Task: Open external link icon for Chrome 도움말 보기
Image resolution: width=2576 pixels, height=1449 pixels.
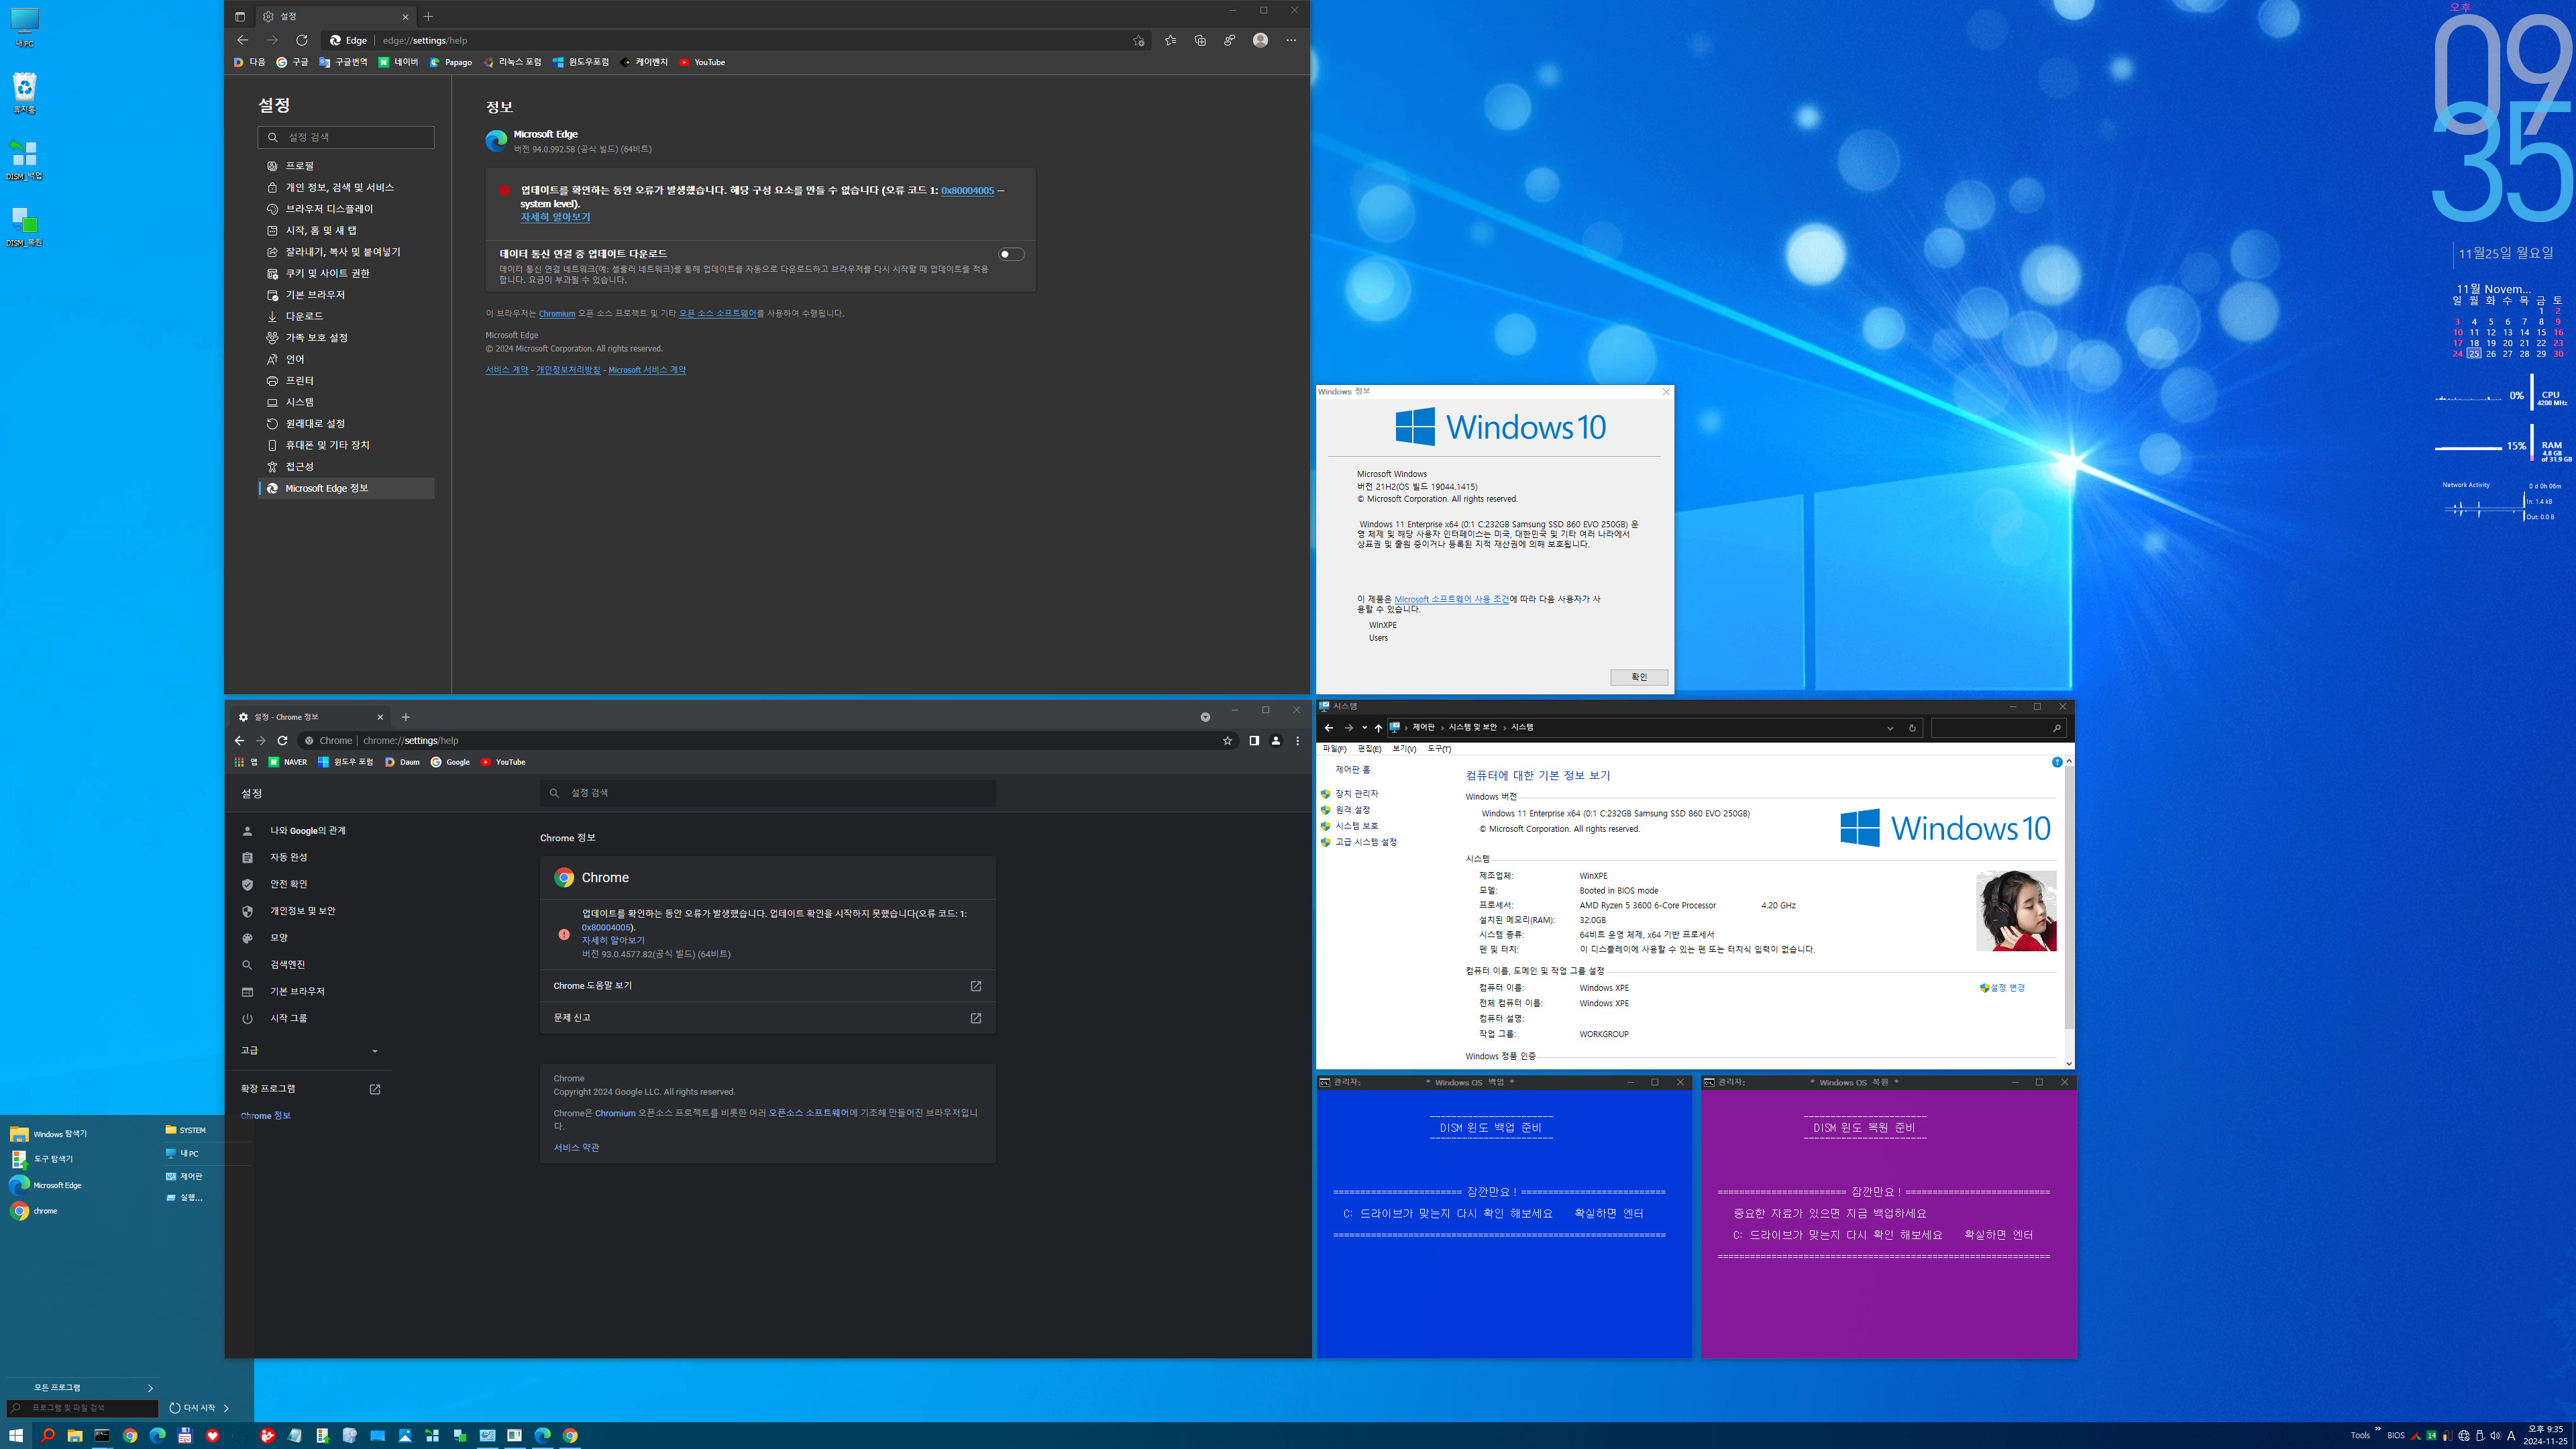Action: point(975,986)
